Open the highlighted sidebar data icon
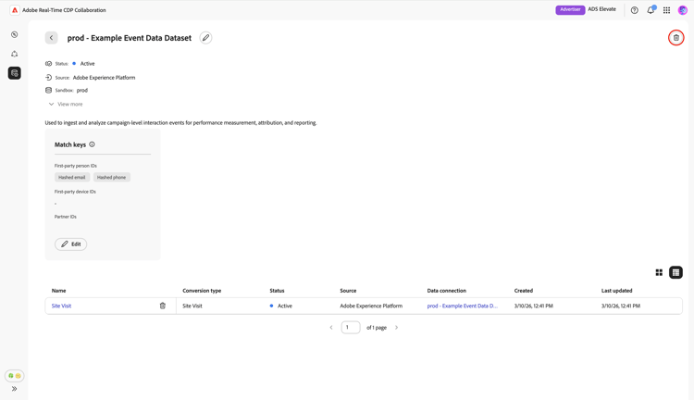 [15, 73]
